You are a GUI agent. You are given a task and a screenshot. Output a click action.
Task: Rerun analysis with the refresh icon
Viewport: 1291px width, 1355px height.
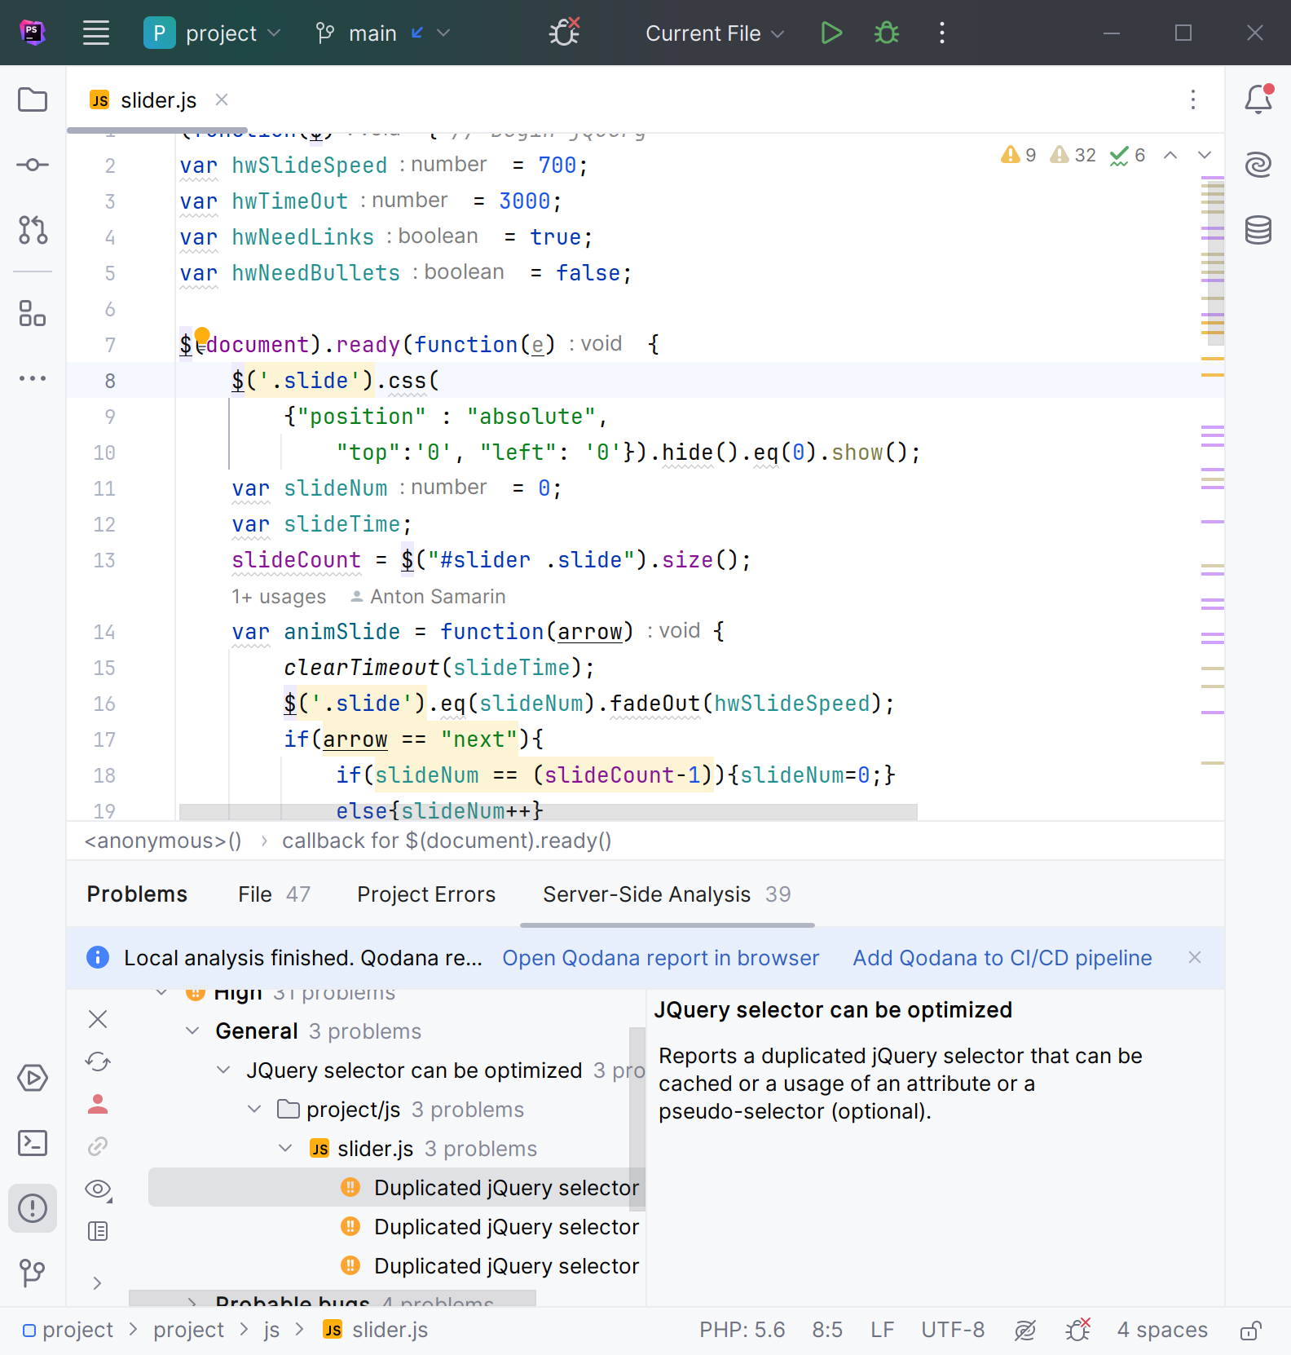pos(98,1061)
